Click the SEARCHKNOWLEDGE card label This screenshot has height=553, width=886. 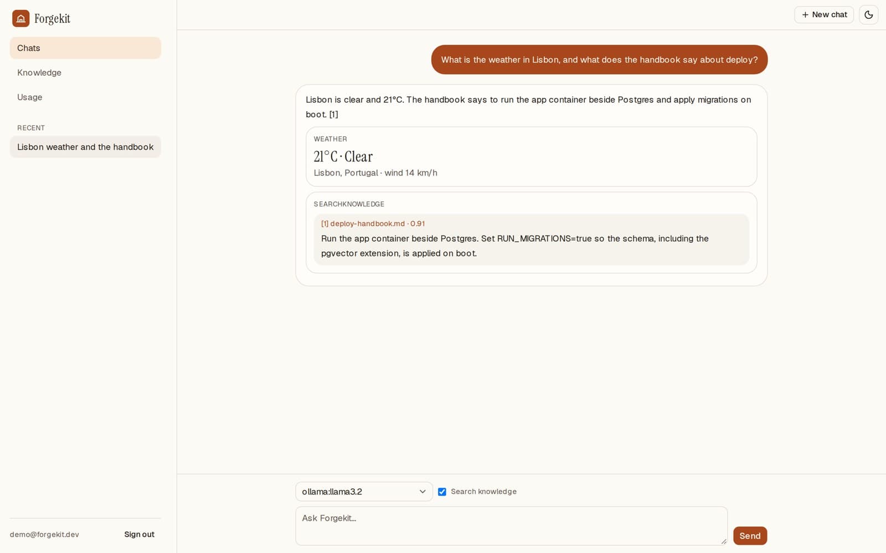(x=349, y=204)
